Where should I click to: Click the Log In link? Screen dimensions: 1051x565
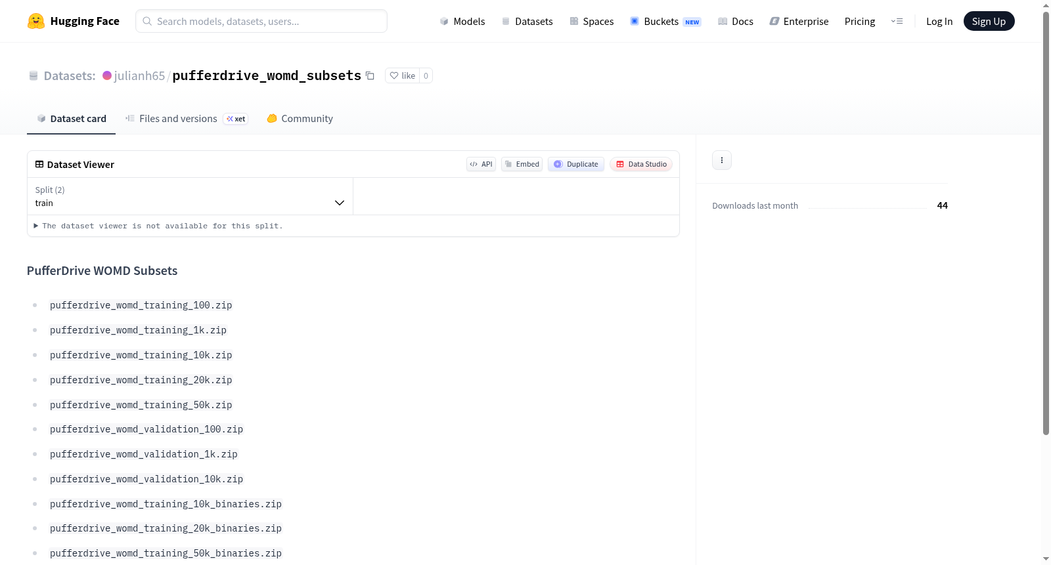tap(939, 21)
